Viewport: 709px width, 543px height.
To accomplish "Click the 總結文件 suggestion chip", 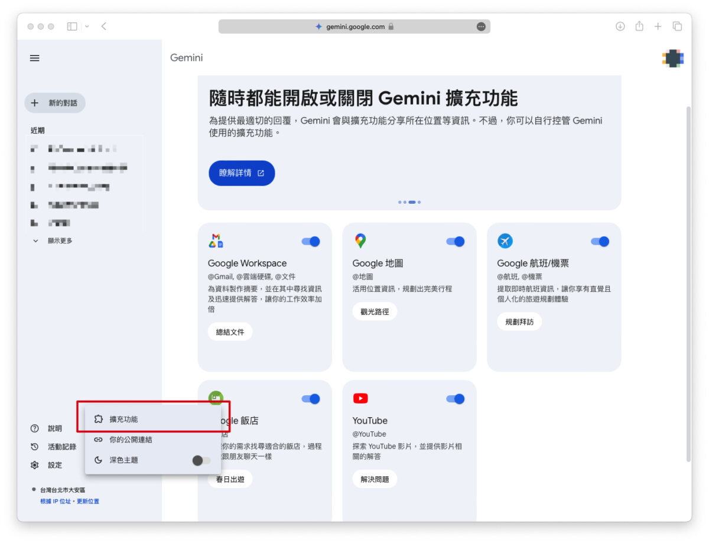I will [230, 331].
